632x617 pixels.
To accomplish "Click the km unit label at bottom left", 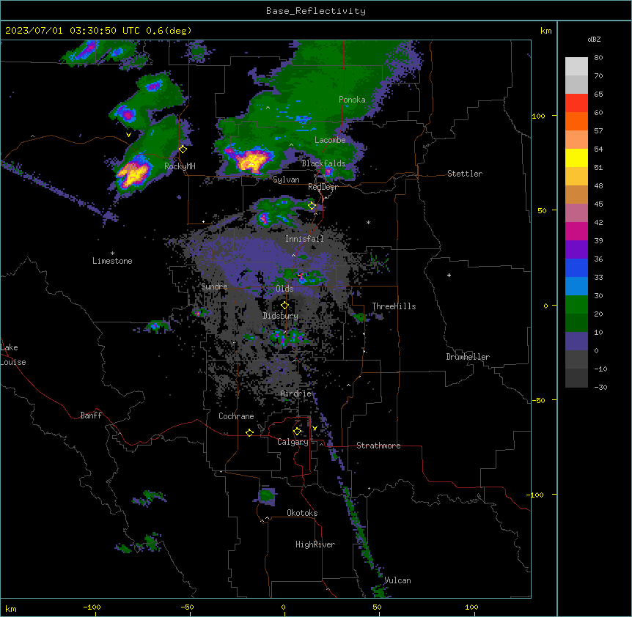I will pyautogui.click(x=11, y=609).
